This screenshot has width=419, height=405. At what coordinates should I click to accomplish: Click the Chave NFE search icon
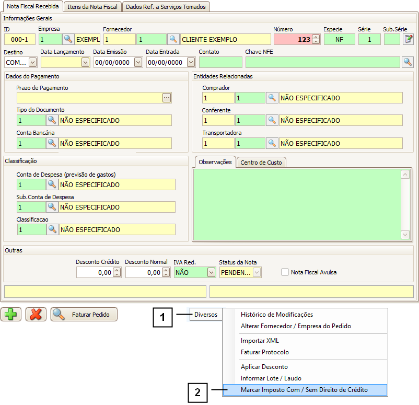408,62
